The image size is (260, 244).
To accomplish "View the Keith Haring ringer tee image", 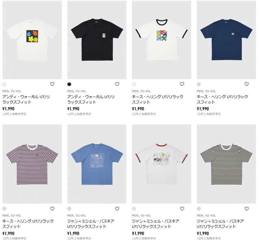I will coord(162,40).
